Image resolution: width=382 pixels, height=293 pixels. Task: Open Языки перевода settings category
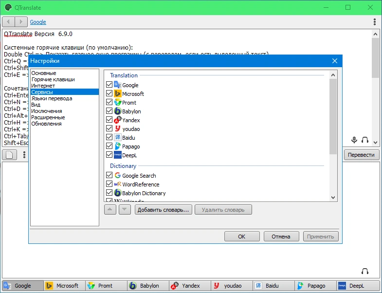tap(65, 98)
